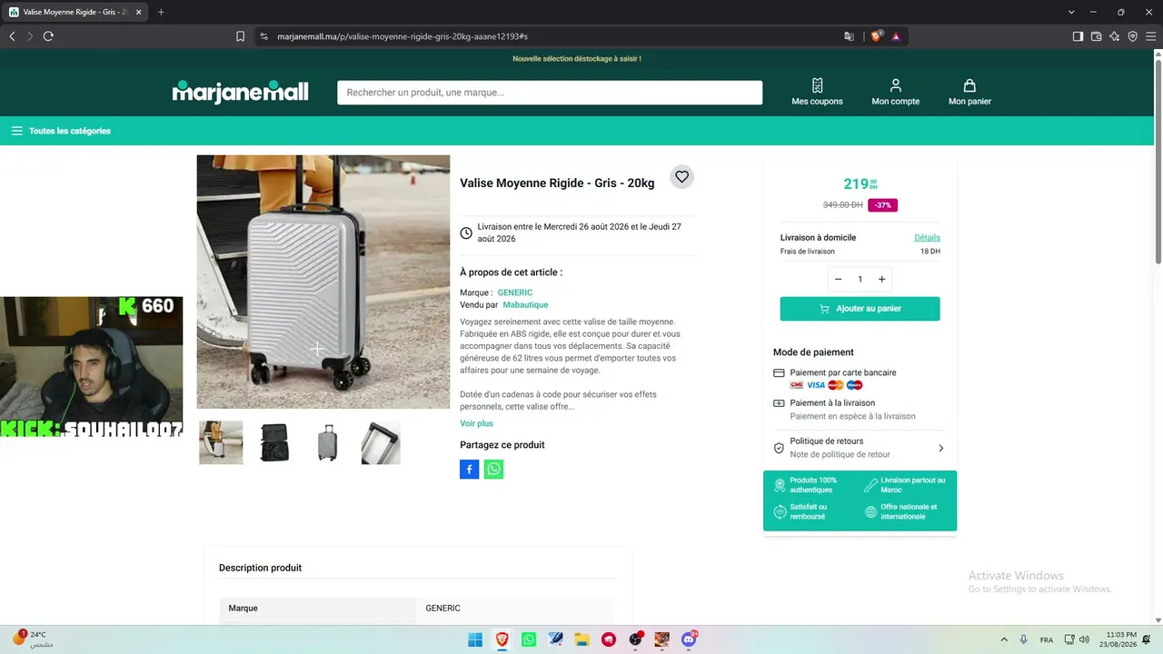This screenshot has width=1163, height=654.
Task: Open the Brave Shields lion icon
Action: 877,36
